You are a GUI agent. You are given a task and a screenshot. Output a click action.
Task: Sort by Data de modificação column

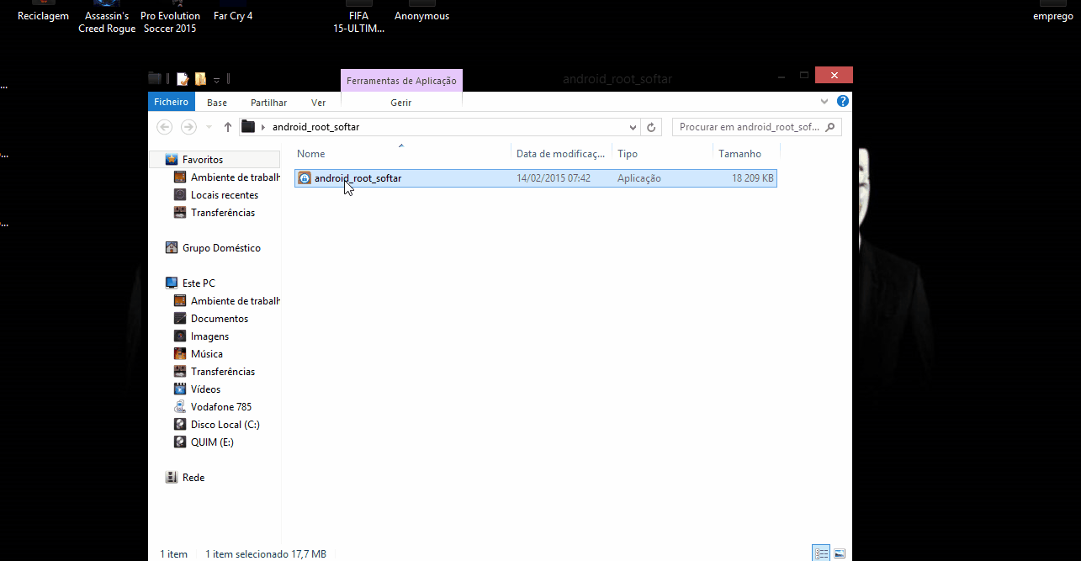[x=559, y=154]
